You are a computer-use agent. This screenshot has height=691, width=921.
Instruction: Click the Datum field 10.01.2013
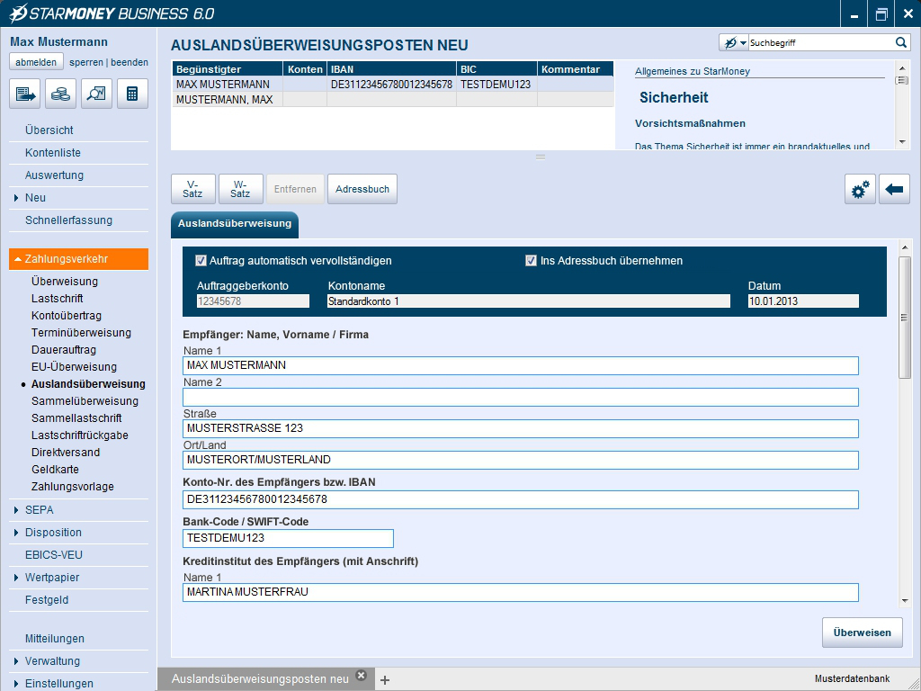point(803,301)
